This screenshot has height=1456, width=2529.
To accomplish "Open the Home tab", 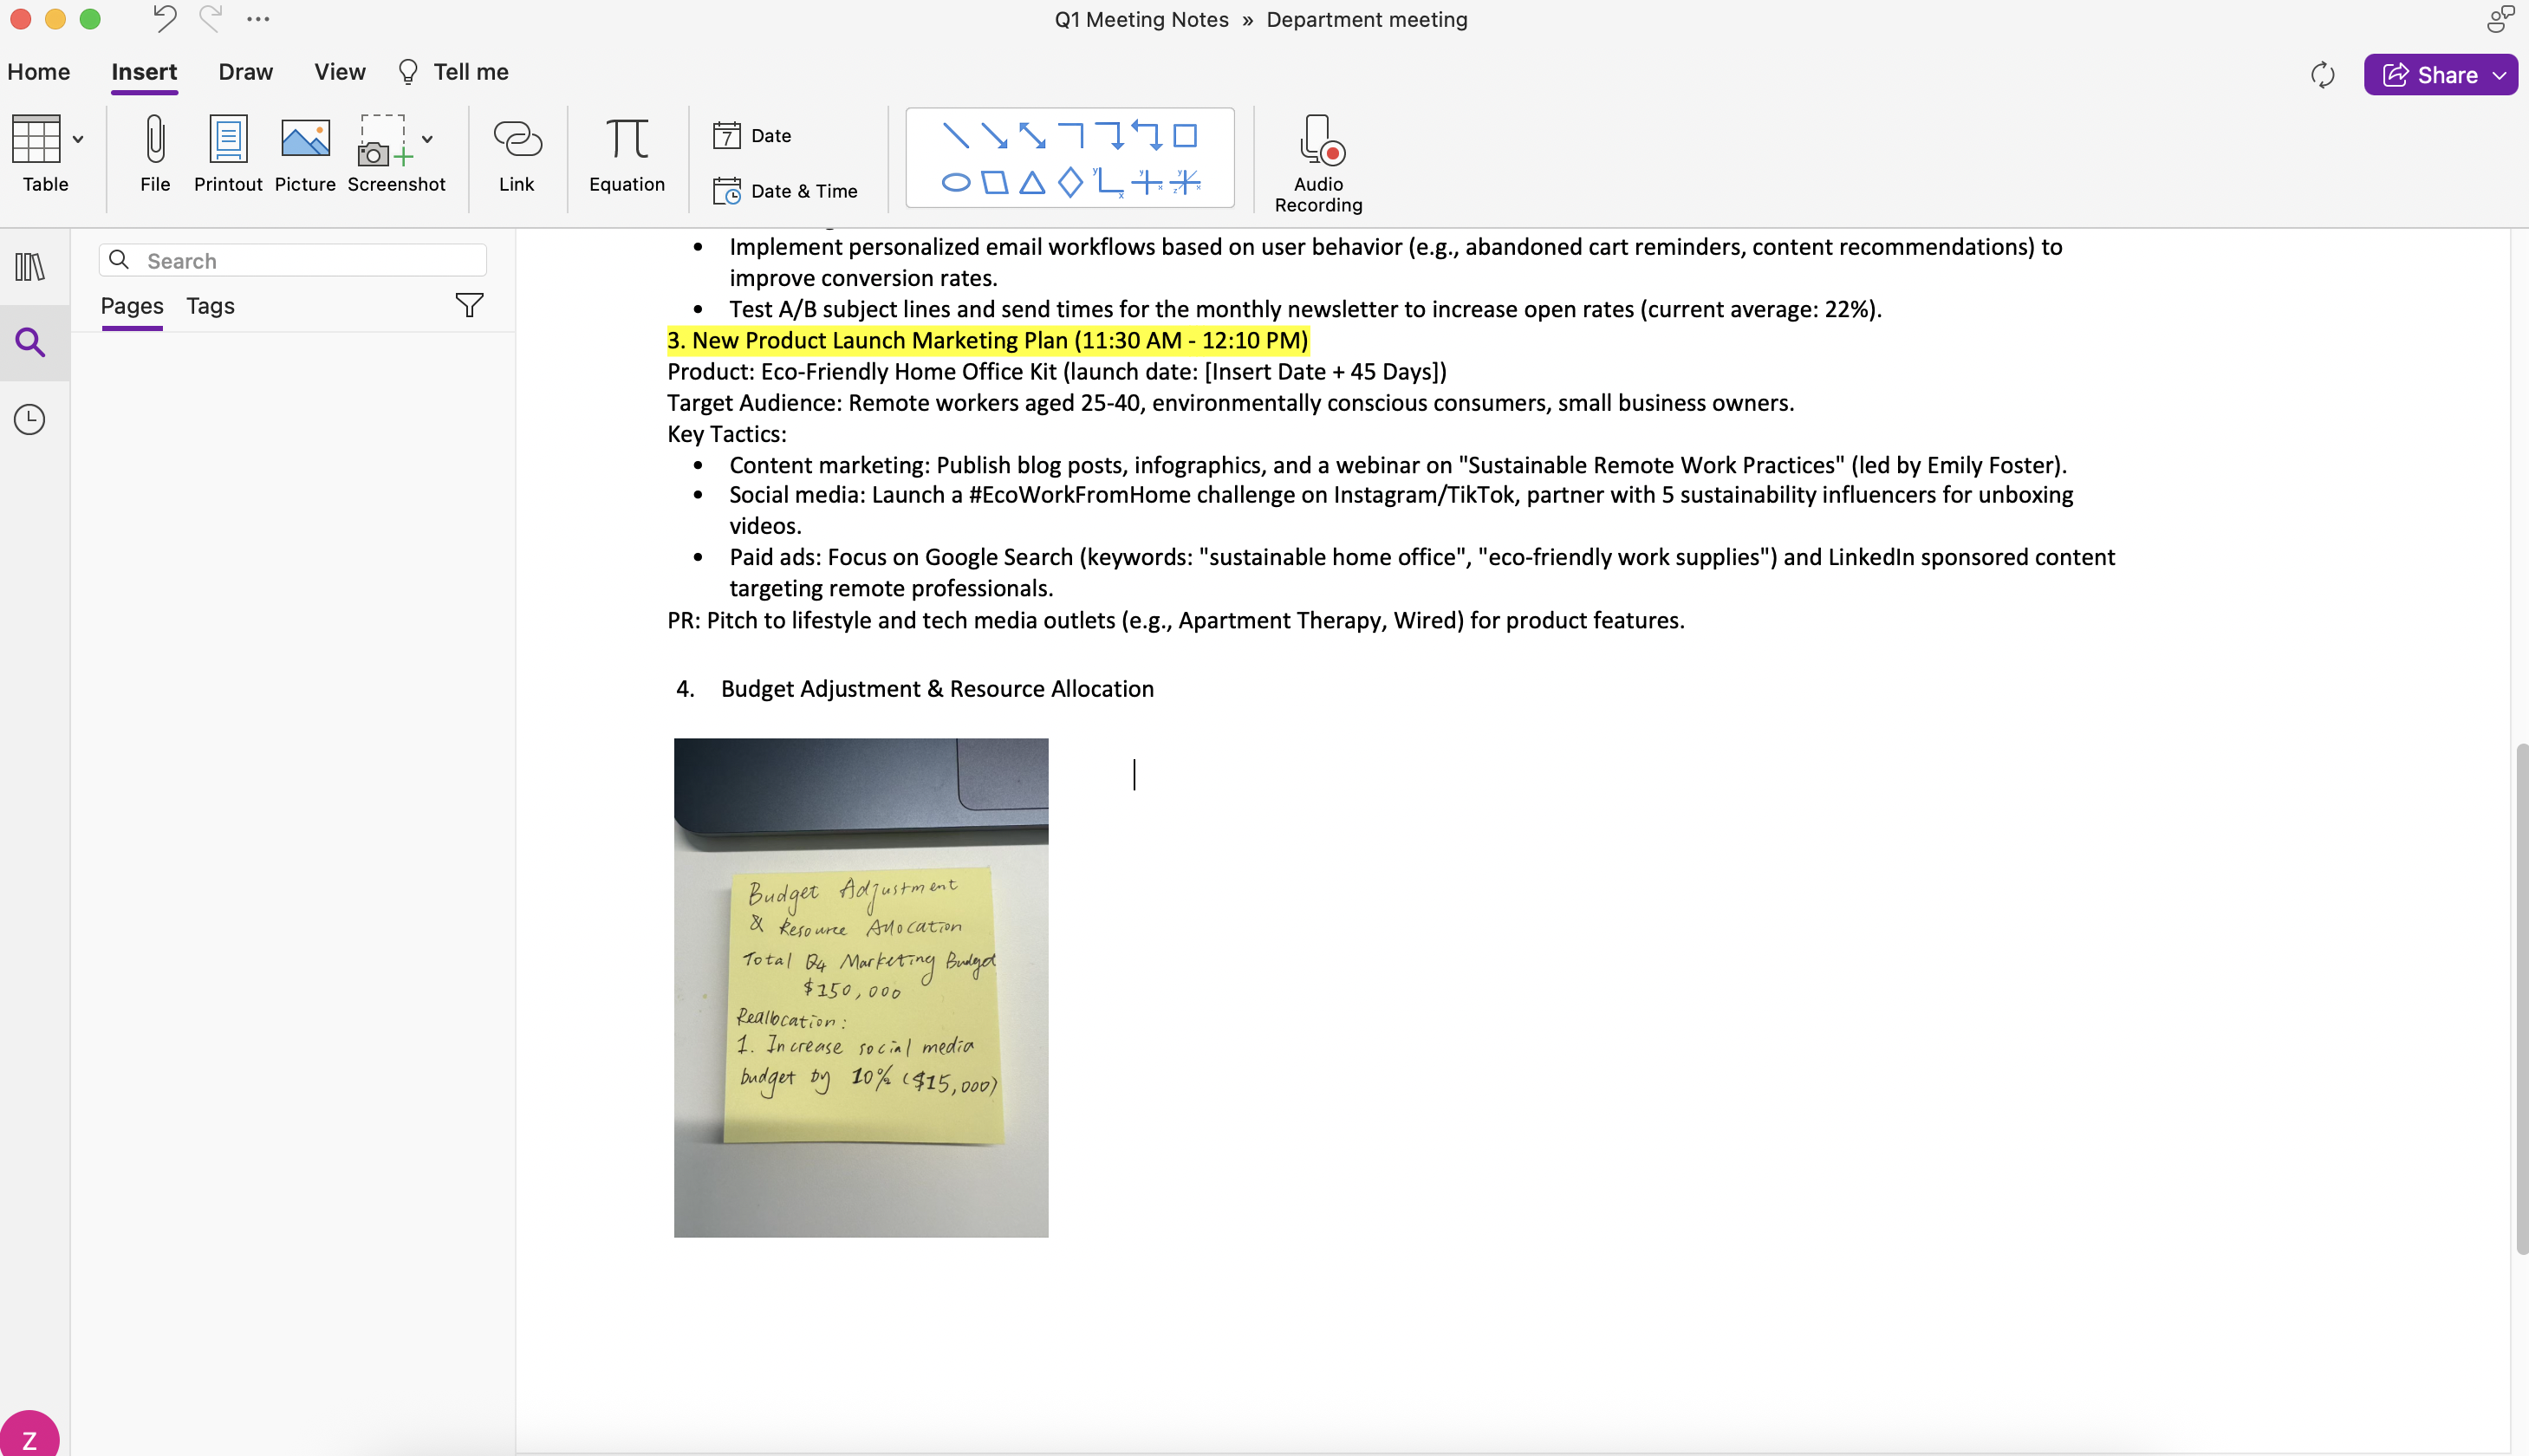I will click(x=39, y=72).
